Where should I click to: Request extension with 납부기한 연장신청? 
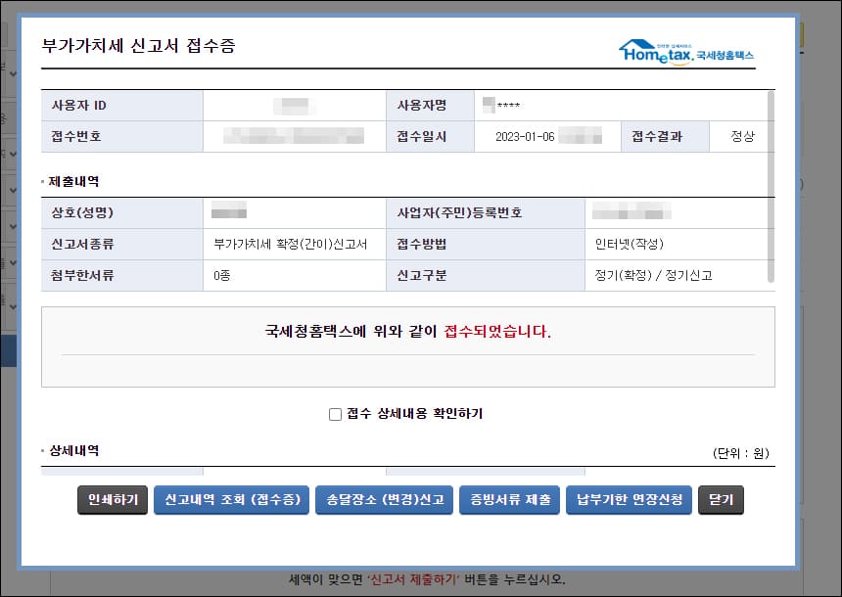[x=628, y=500]
